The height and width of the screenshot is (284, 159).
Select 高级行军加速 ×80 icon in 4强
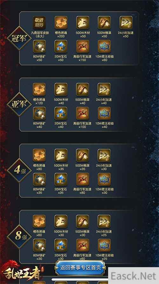click(82, 179)
